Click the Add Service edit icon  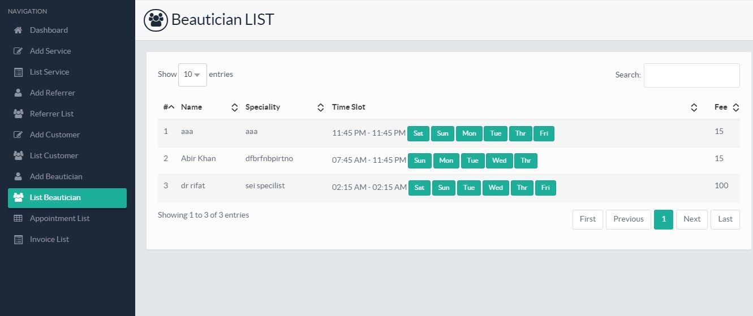pos(18,51)
